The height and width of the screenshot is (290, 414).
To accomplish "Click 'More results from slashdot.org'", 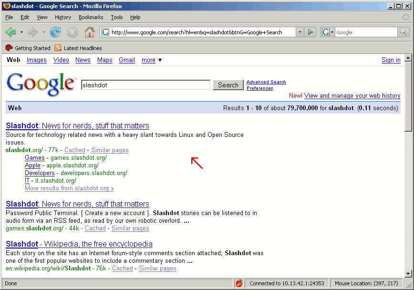I will [69, 188].
